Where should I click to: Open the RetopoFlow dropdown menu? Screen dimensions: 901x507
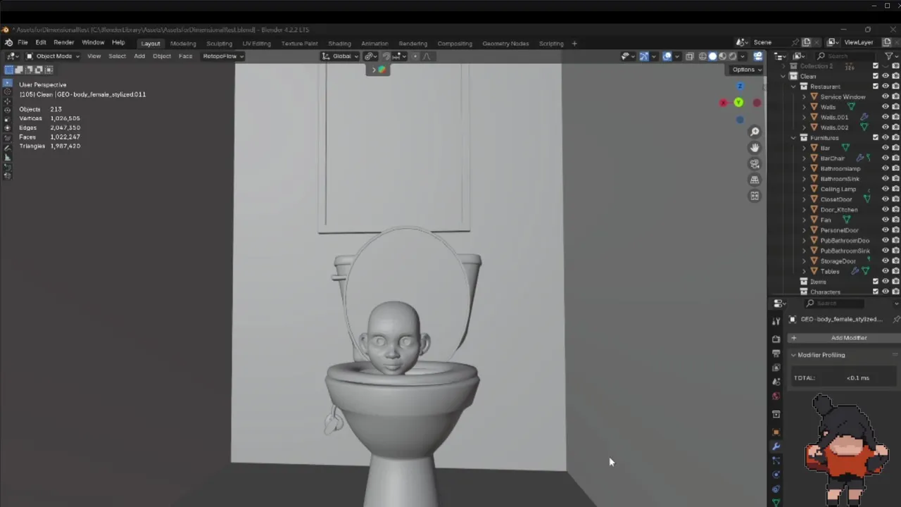222,56
